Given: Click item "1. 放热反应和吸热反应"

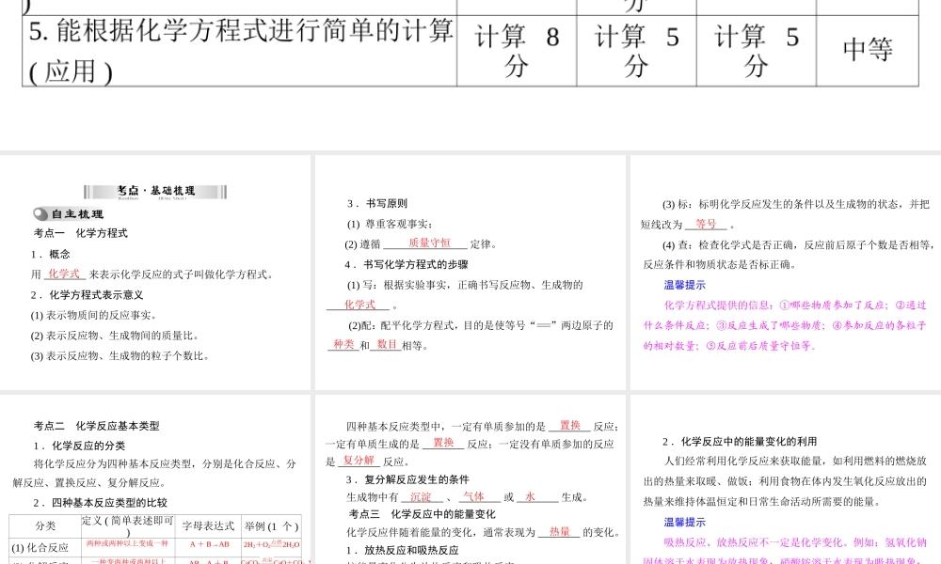Looking at the screenshot, I should [402, 550].
